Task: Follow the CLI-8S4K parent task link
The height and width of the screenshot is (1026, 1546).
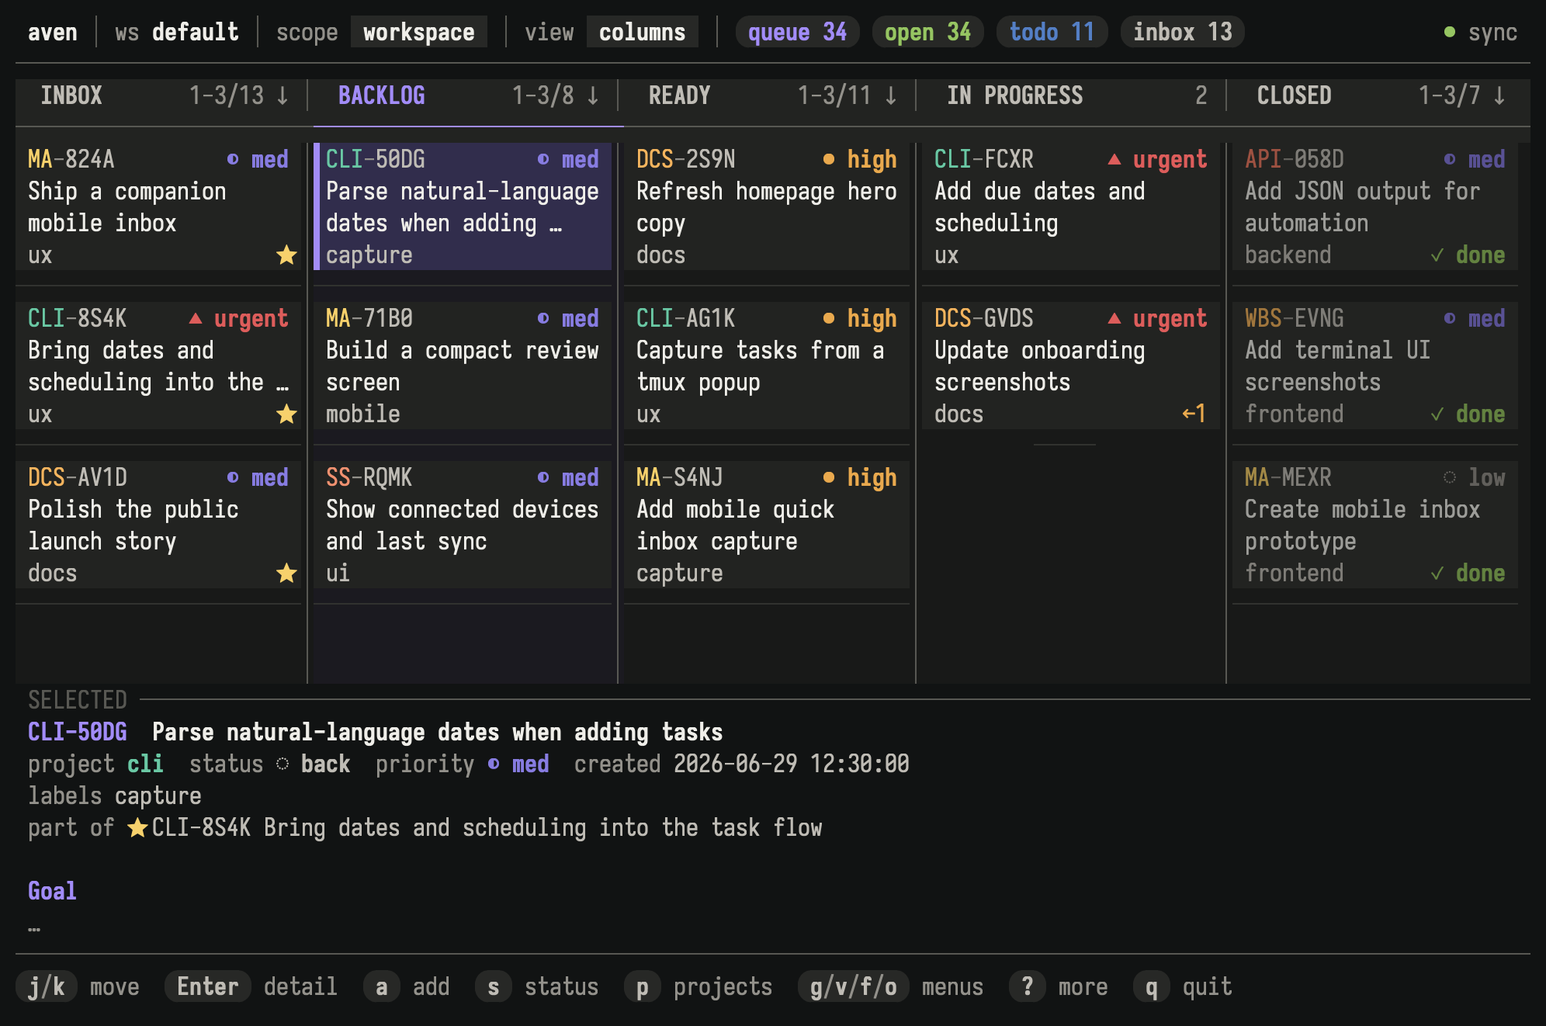Action: tap(487, 827)
